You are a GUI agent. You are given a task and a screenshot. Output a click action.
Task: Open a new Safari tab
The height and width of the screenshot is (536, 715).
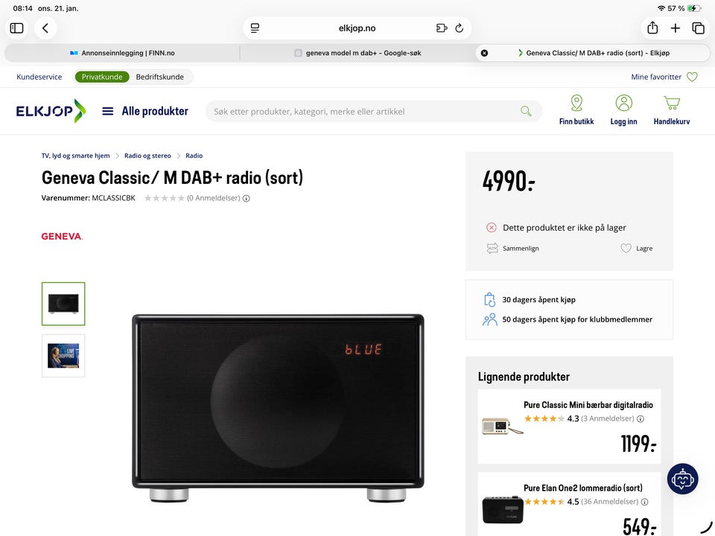(x=676, y=28)
